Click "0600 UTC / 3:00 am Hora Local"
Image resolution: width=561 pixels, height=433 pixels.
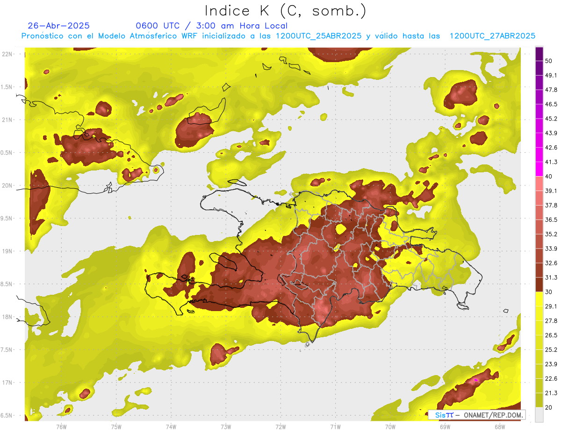click(211, 26)
